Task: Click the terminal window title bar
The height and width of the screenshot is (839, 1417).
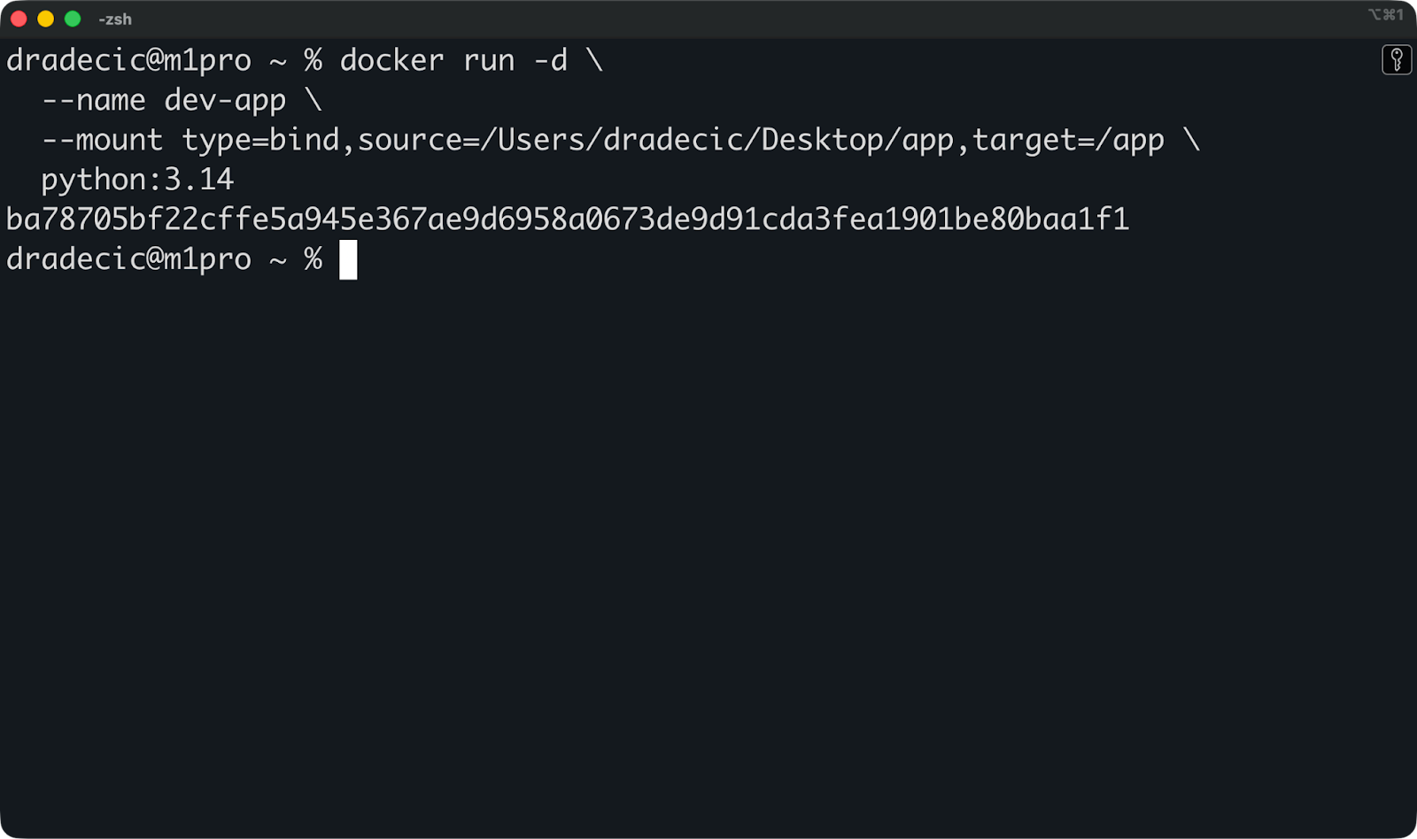Action: pos(708,19)
